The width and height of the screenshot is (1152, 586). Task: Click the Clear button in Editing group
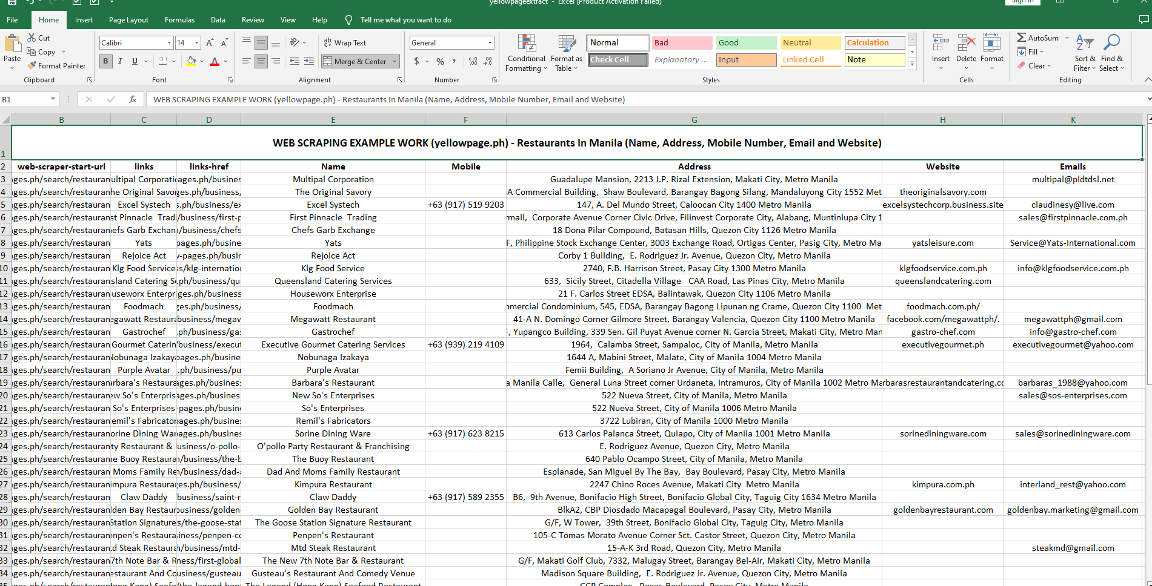tap(1034, 65)
